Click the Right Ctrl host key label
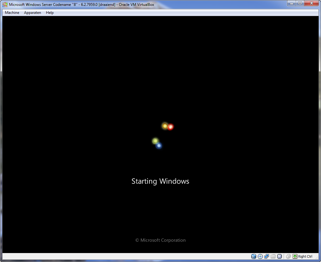The height and width of the screenshot is (262, 321). coord(305,256)
